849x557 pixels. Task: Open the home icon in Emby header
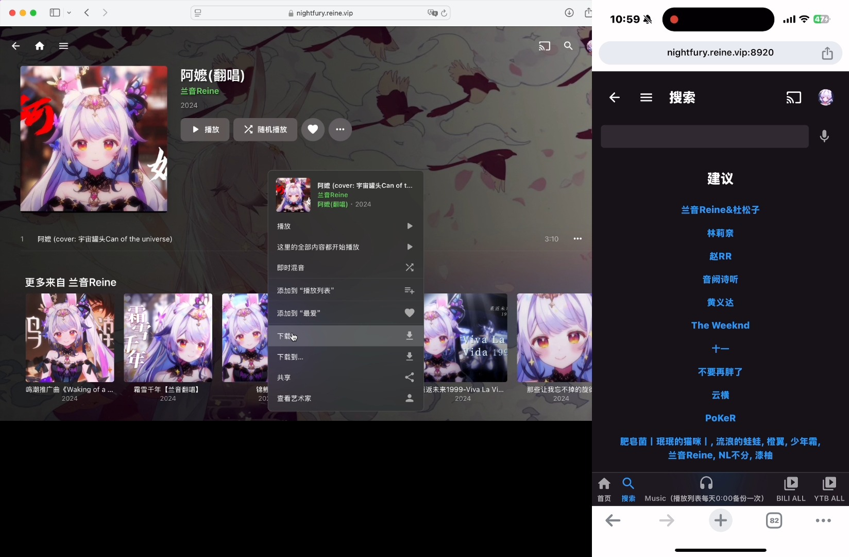point(40,46)
